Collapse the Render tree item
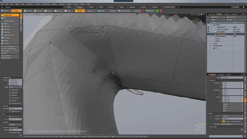This screenshot has width=247, height=139. tap(211, 25)
